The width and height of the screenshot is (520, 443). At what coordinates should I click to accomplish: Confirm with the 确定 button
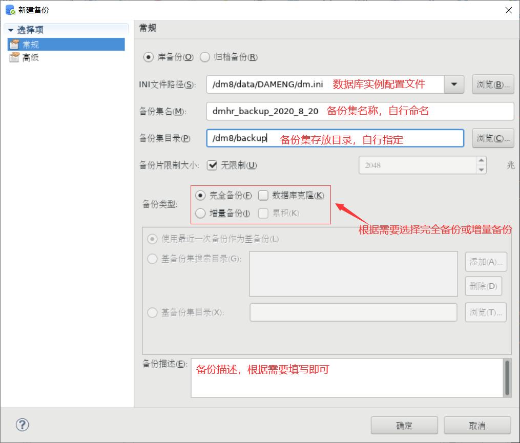coord(404,426)
